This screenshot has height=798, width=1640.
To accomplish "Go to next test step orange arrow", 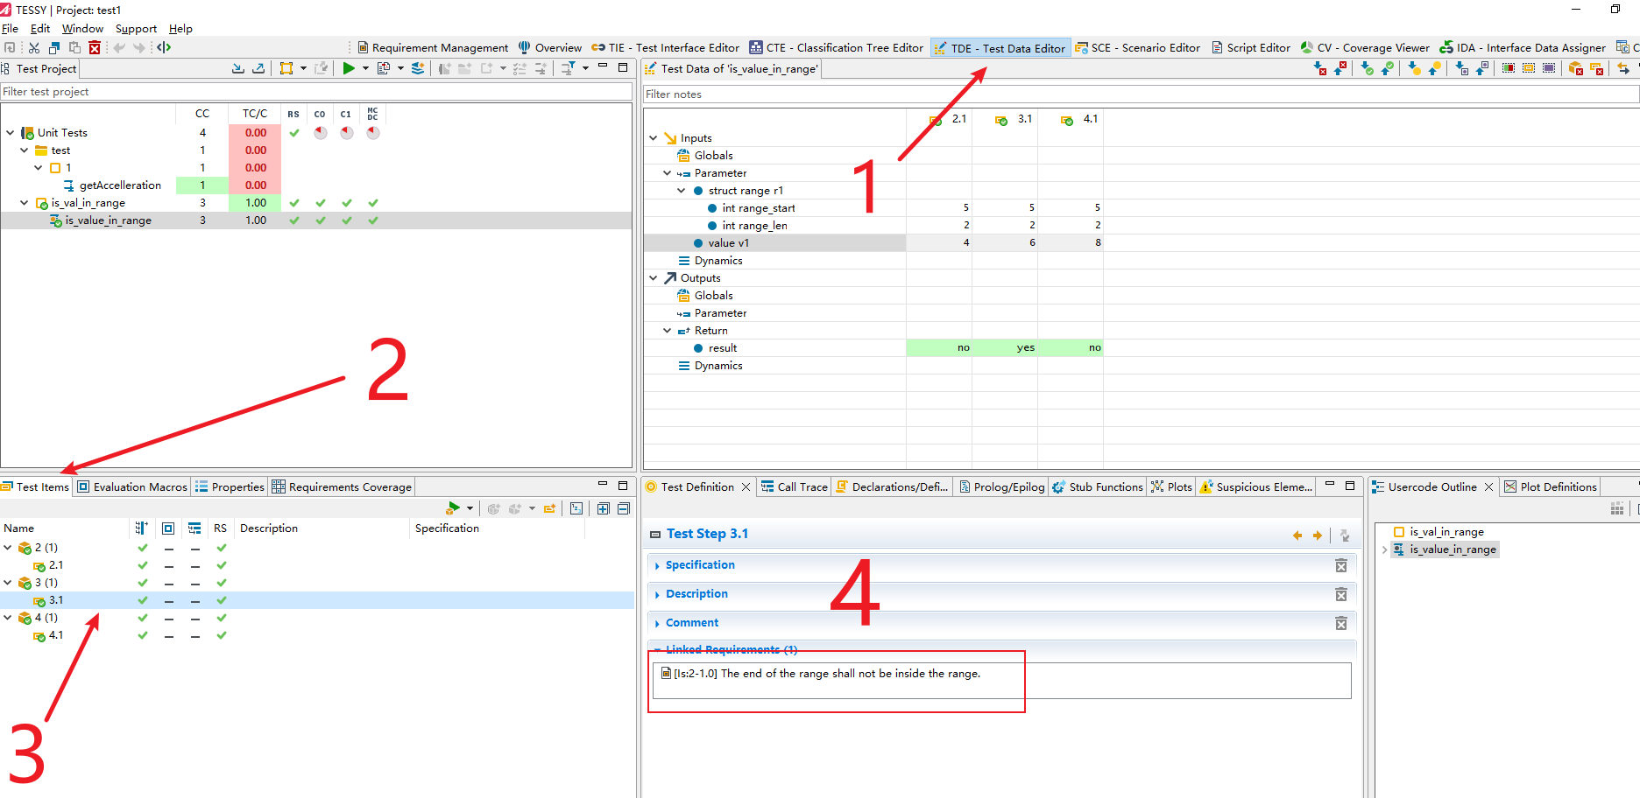I will [x=1318, y=535].
